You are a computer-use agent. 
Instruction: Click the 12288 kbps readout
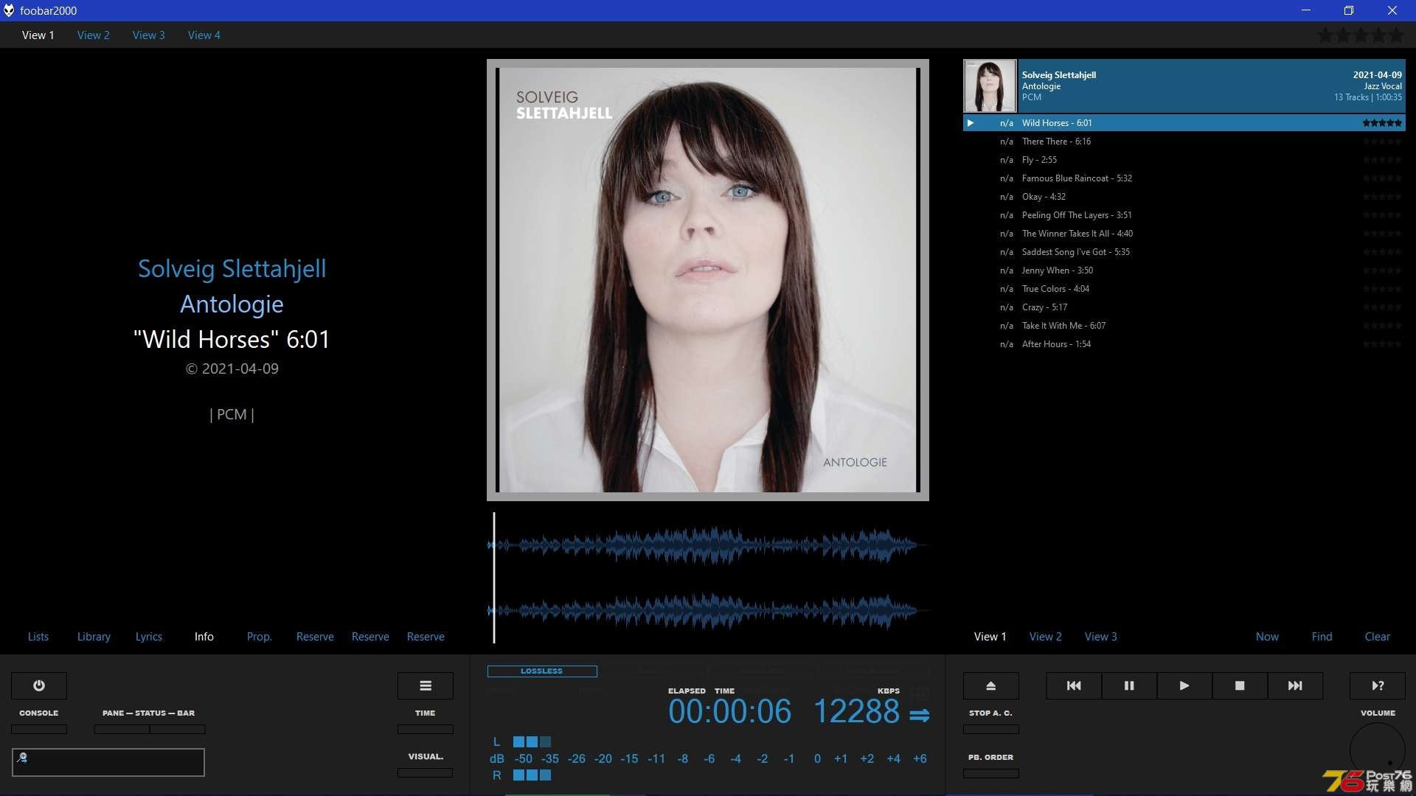856,711
